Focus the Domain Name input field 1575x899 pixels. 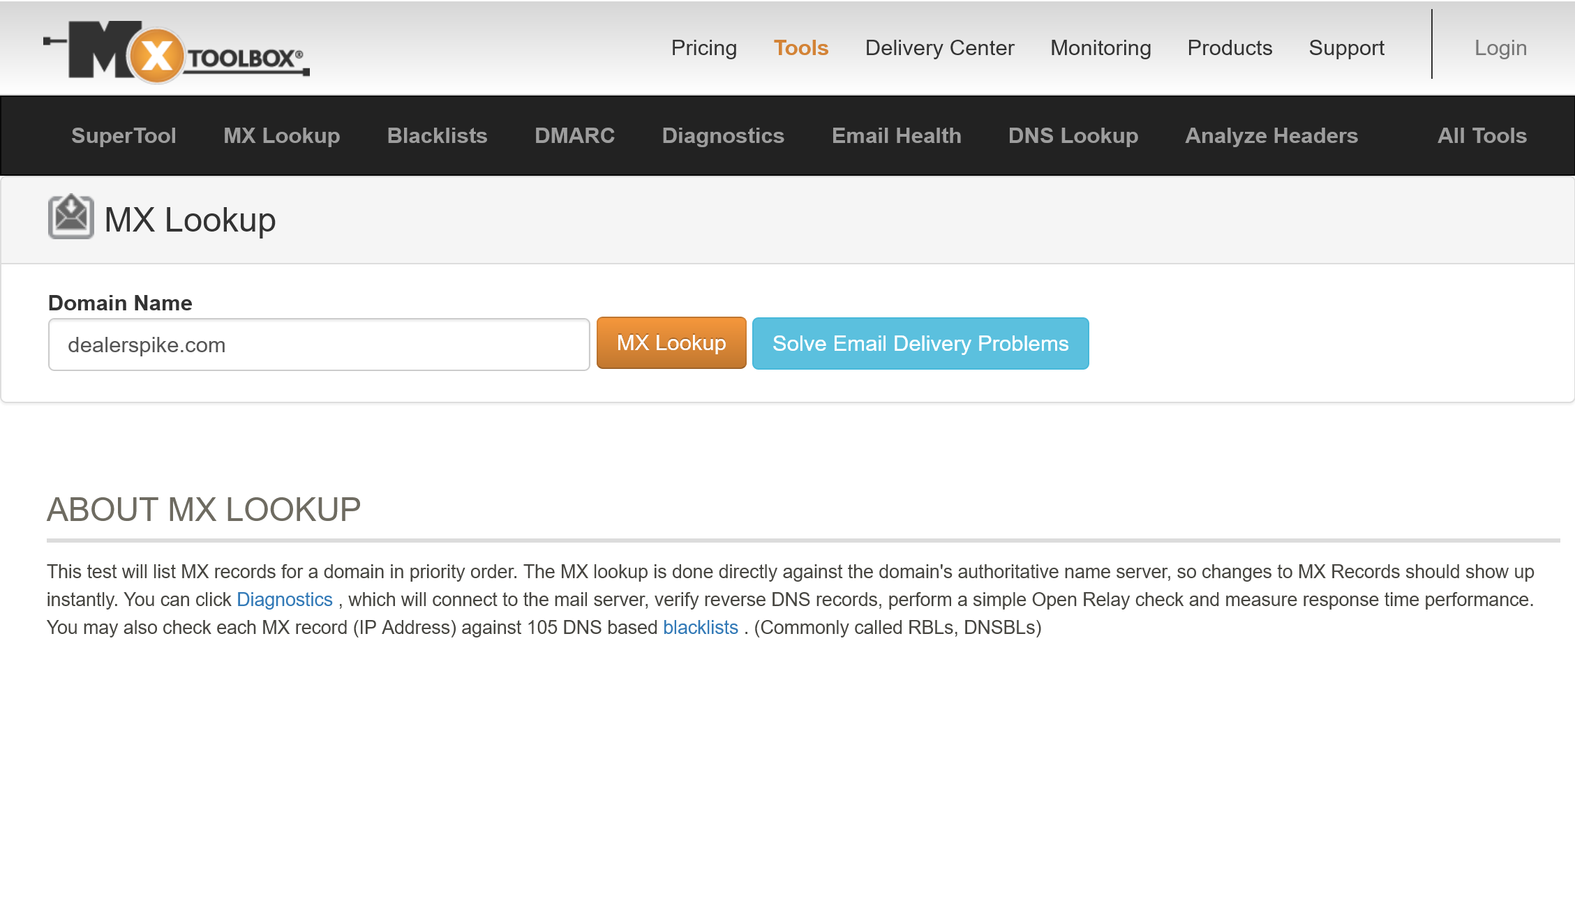pyautogui.click(x=319, y=345)
